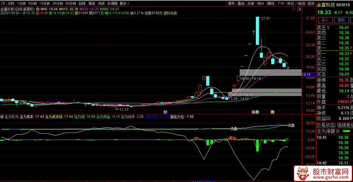
Task: Add stock via +自选 button
Action: click(x=301, y=4)
